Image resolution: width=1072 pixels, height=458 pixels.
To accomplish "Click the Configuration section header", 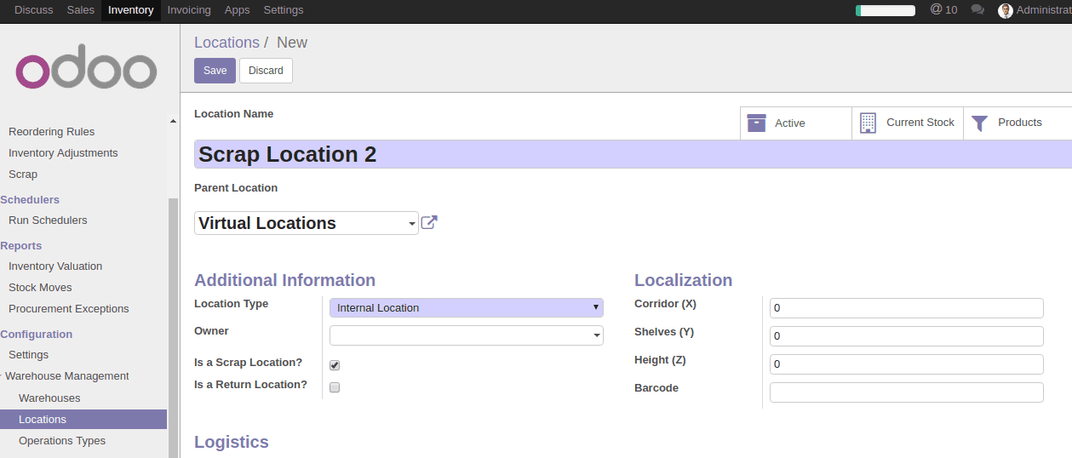I will (x=37, y=335).
